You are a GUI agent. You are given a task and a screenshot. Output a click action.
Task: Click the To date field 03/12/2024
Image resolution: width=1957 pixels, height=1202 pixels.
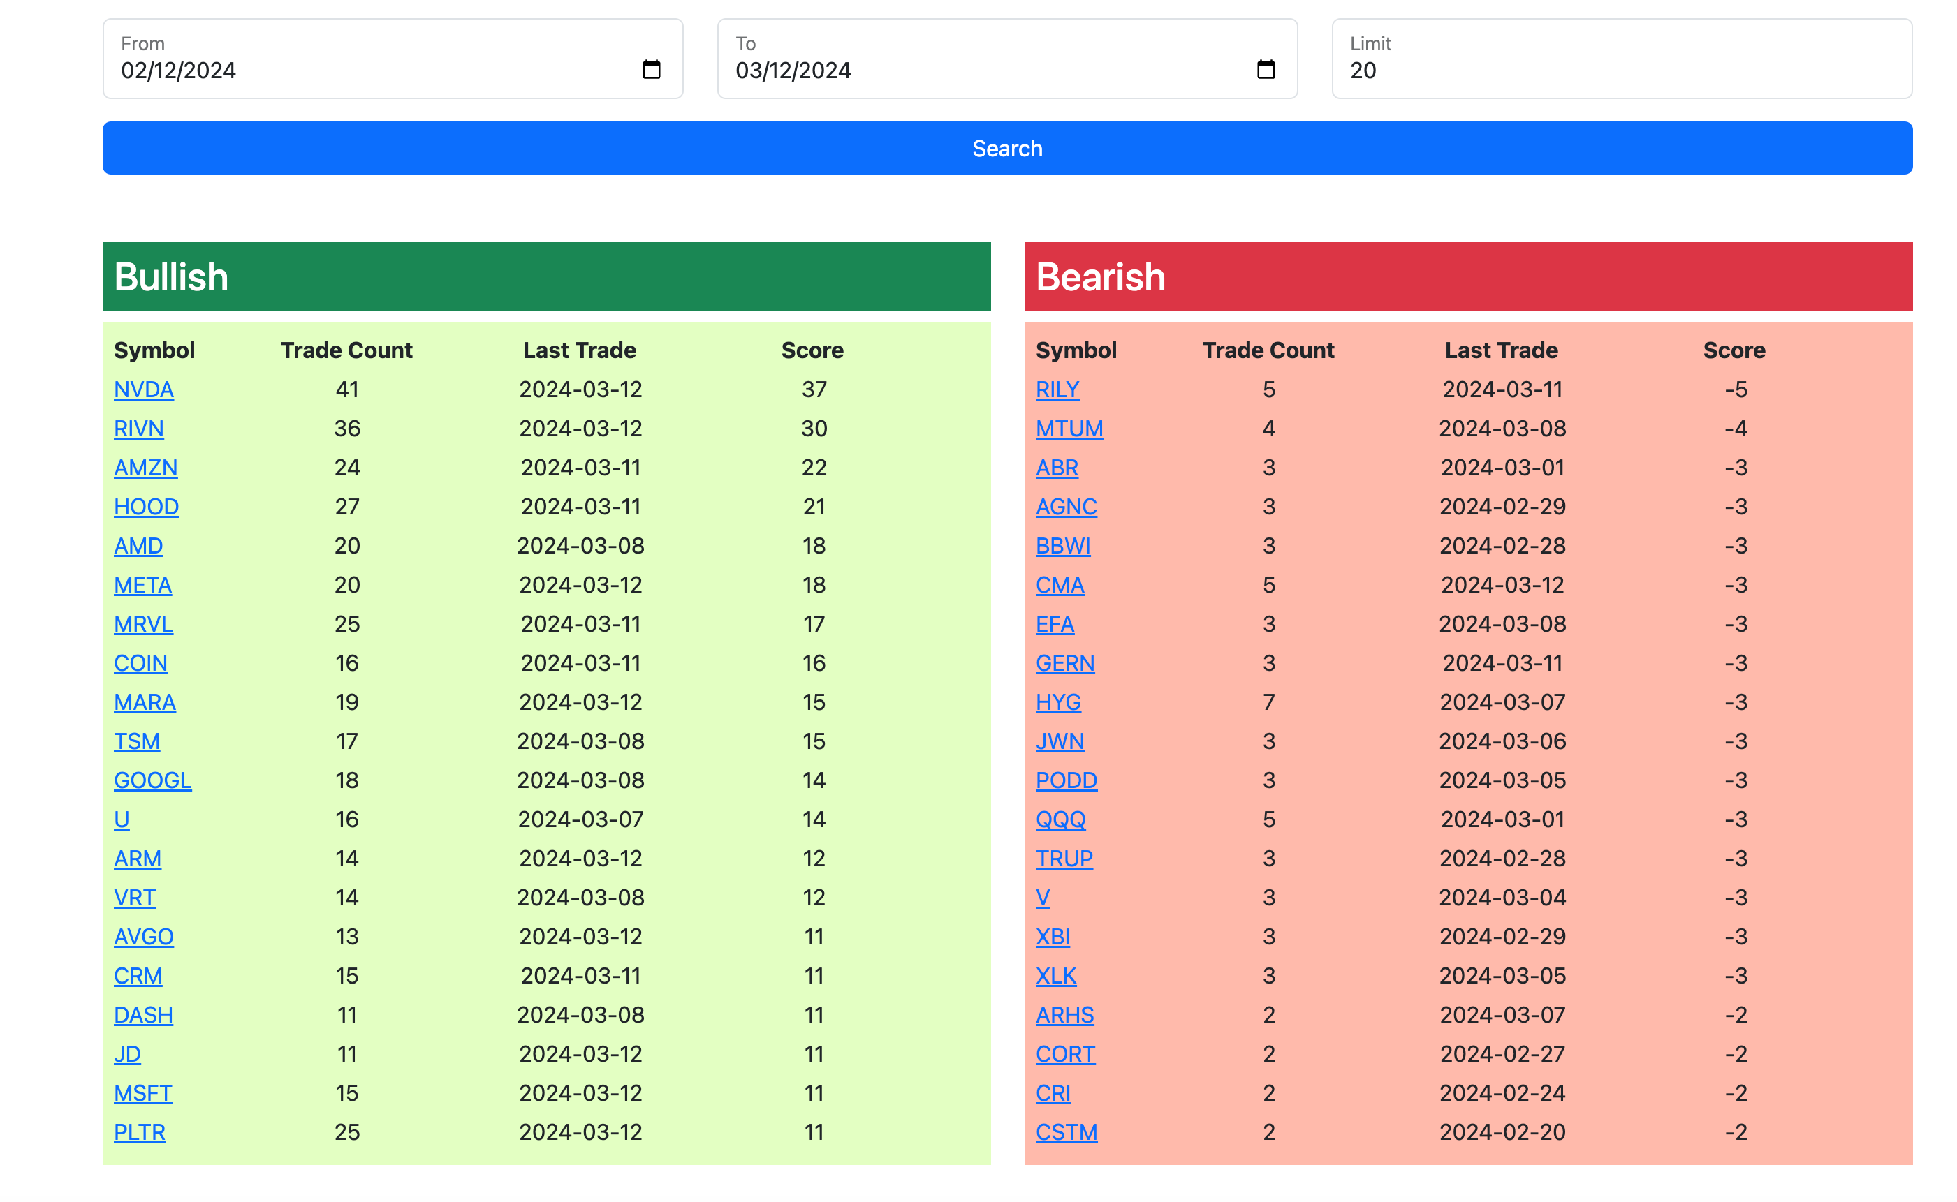[x=1008, y=59]
